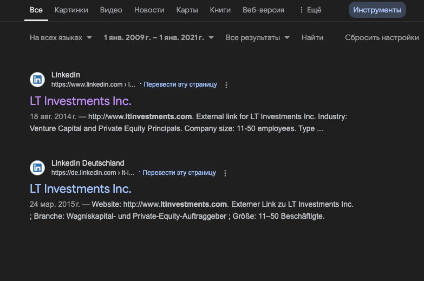Click the Venture Capital and Private Equity snippet line
Image resolution: width=424 pixels, height=281 pixels.
[x=177, y=128]
